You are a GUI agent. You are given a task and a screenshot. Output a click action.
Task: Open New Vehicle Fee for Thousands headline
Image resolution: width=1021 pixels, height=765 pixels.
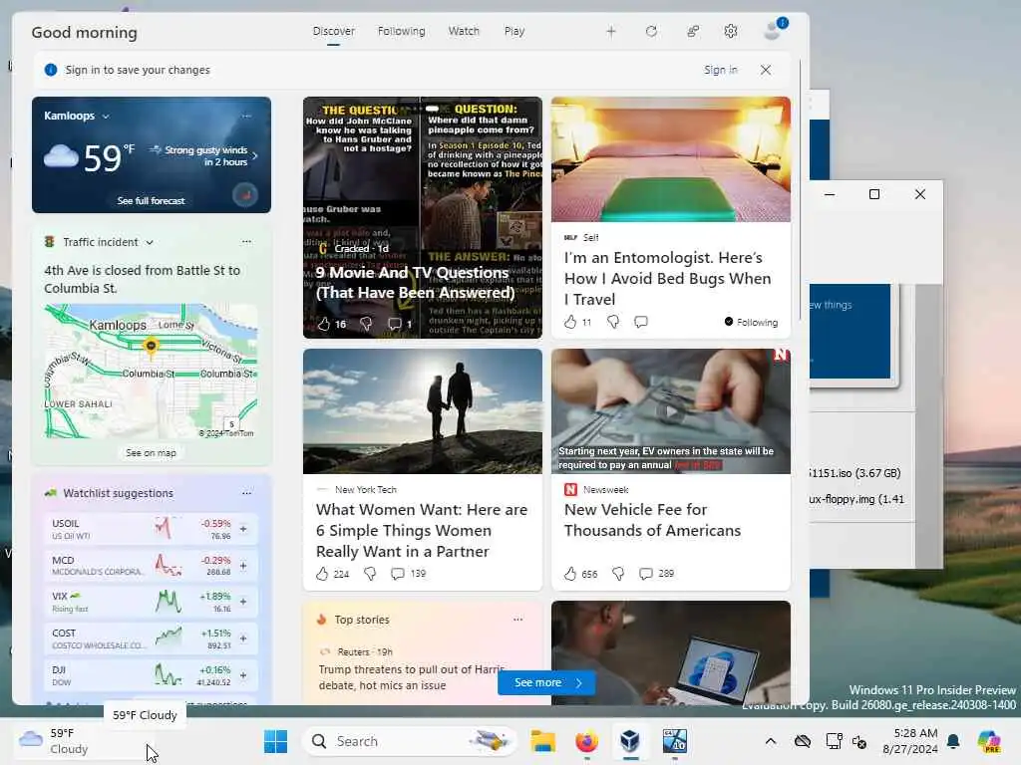coord(652,520)
